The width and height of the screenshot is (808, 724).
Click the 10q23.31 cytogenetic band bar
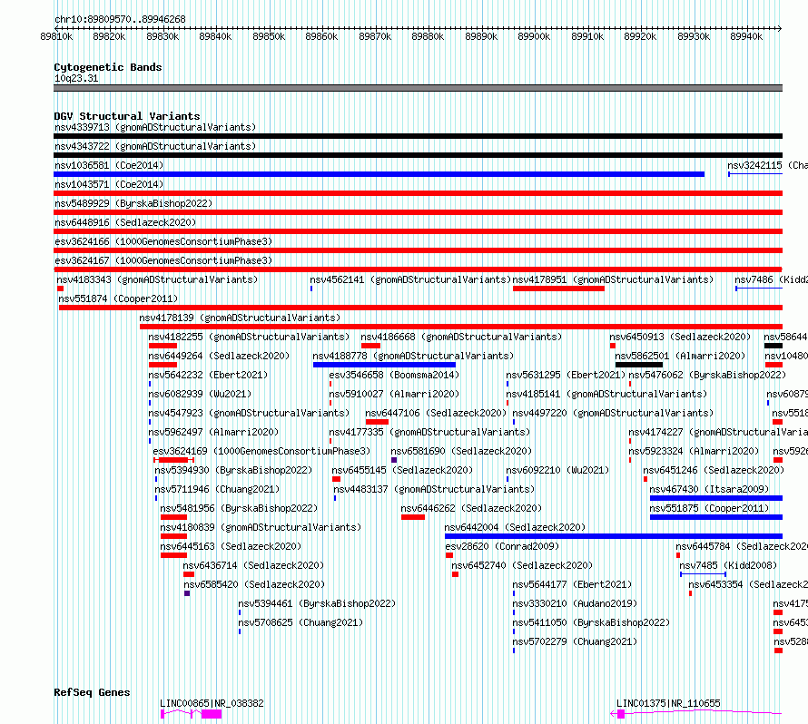pyautogui.click(x=418, y=88)
